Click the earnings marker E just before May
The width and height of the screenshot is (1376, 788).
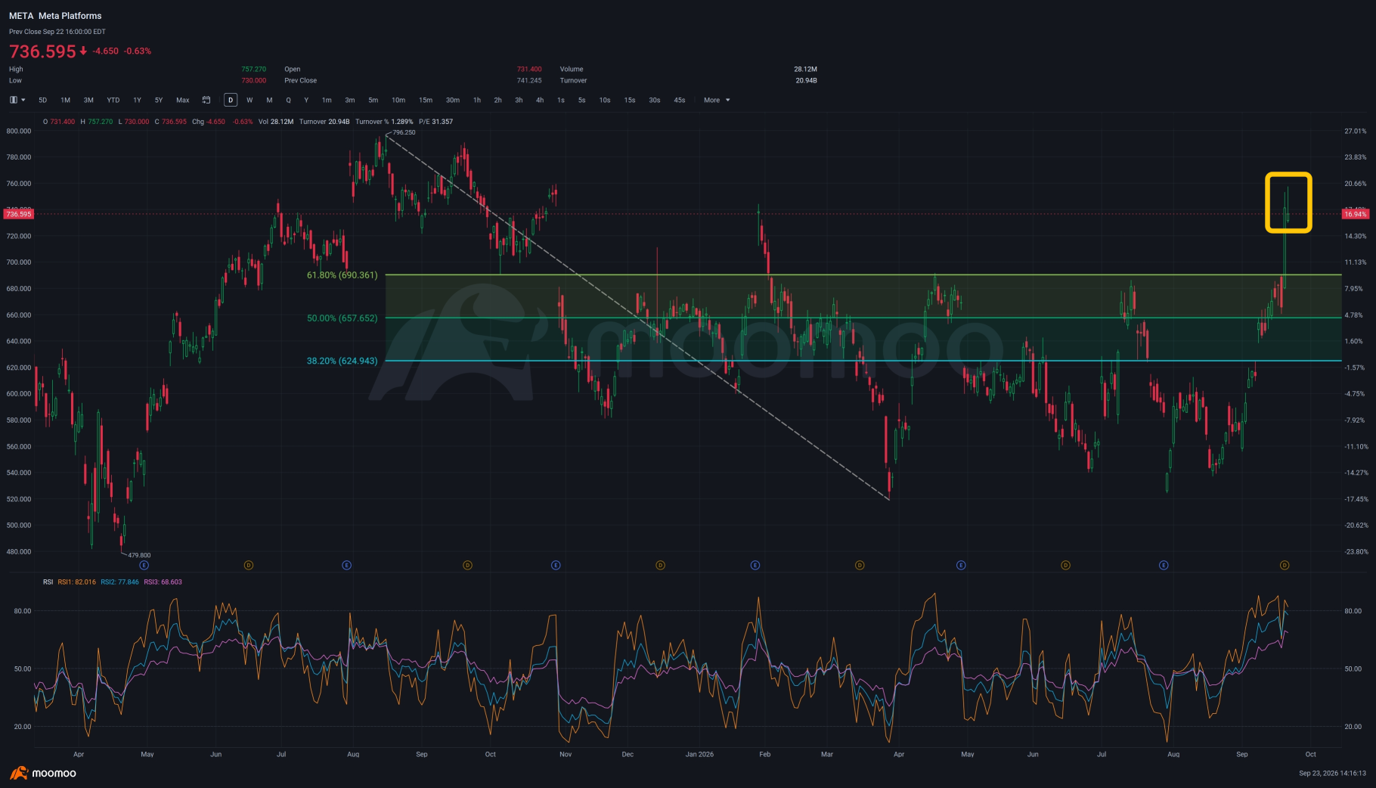coord(961,565)
